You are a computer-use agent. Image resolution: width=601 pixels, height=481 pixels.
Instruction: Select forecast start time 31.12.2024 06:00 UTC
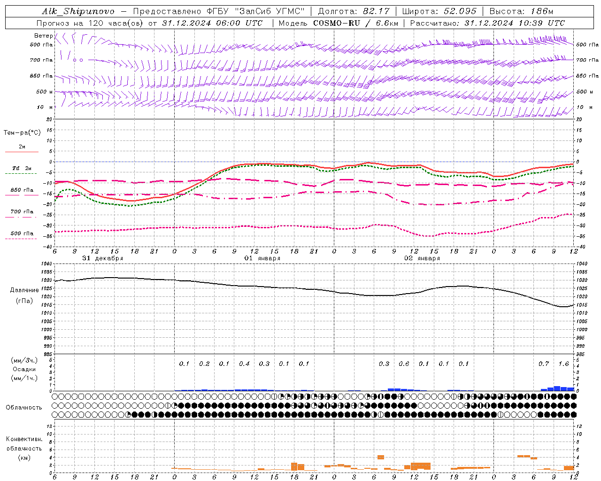click(212, 23)
